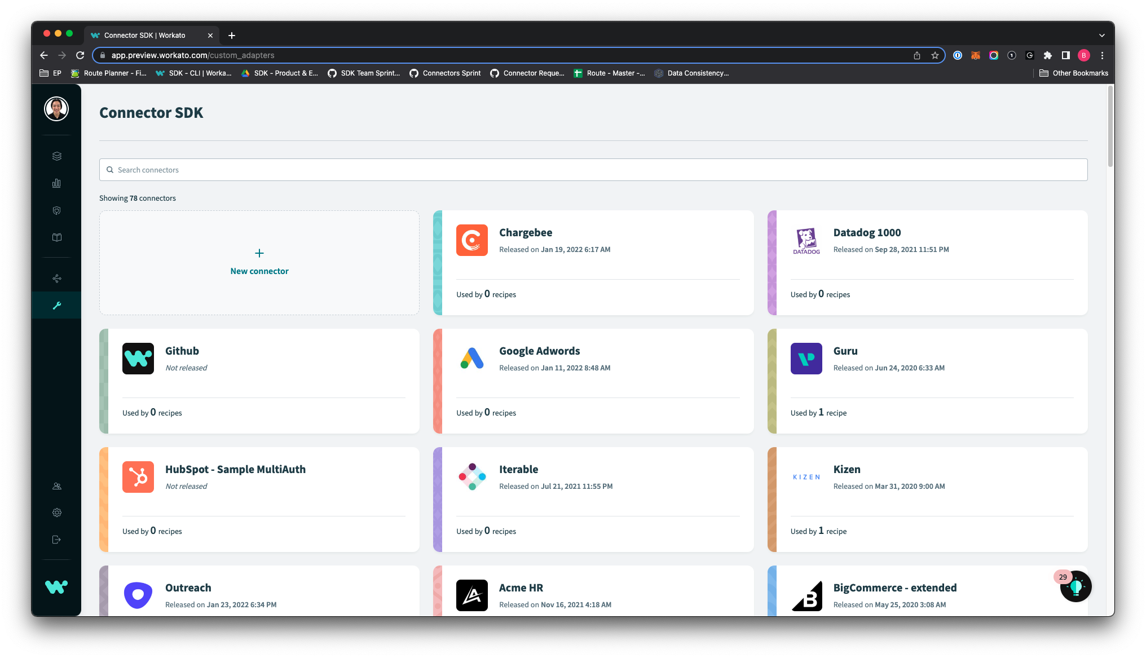Open the bar chart dashboard icon in sidebar
Image resolution: width=1146 pixels, height=658 pixels.
(x=56, y=183)
